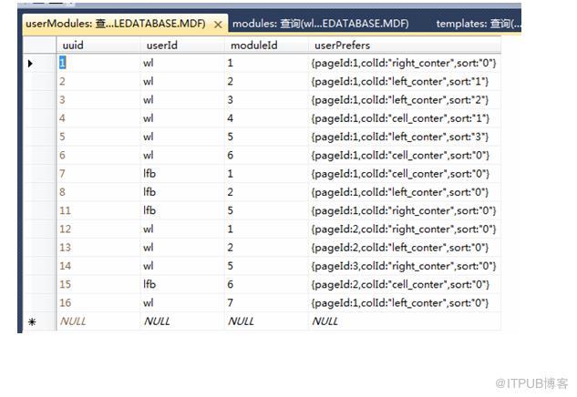
Task: Select uuid cell with value 5
Action: 98,137
